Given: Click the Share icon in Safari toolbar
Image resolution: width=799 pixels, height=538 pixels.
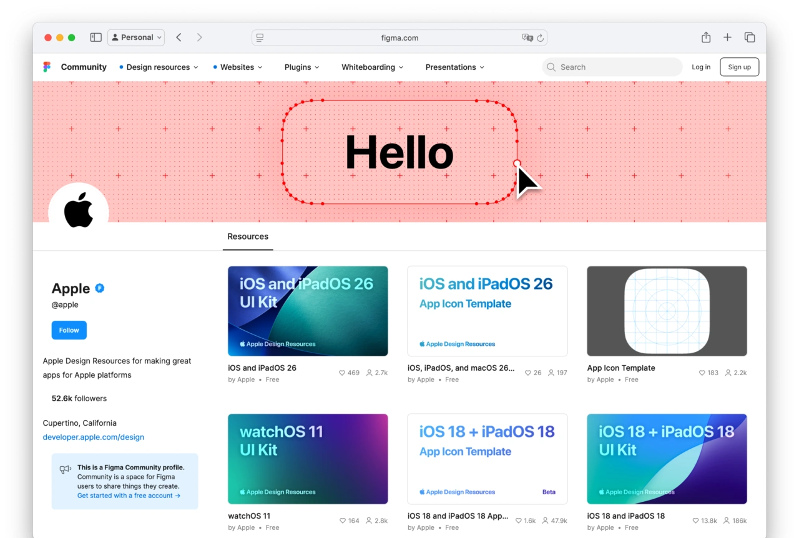Looking at the screenshot, I should 705,37.
